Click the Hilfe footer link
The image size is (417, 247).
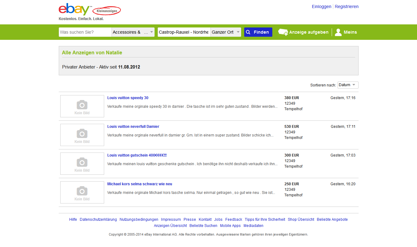point(73,220)
